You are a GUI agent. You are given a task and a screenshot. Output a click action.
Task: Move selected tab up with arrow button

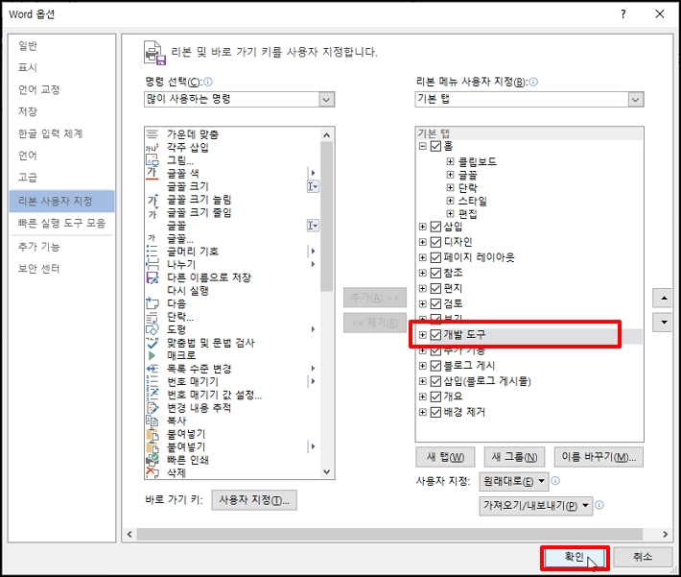point(664,299)
